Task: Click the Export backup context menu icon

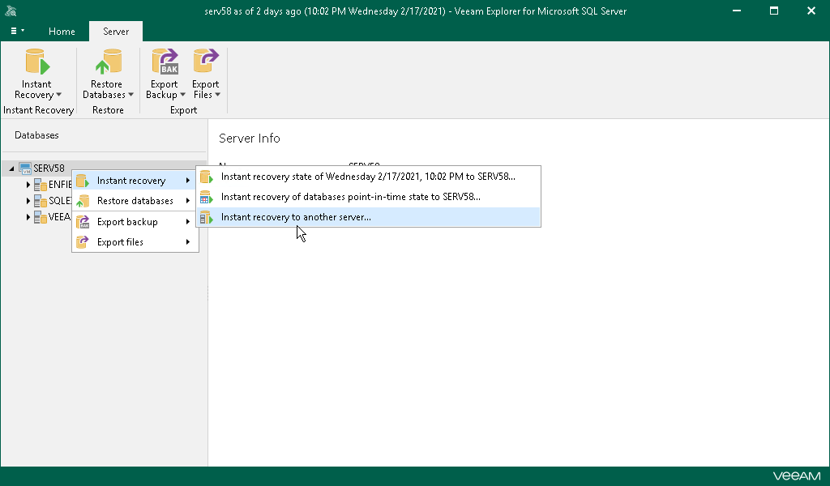Action: 83,222
